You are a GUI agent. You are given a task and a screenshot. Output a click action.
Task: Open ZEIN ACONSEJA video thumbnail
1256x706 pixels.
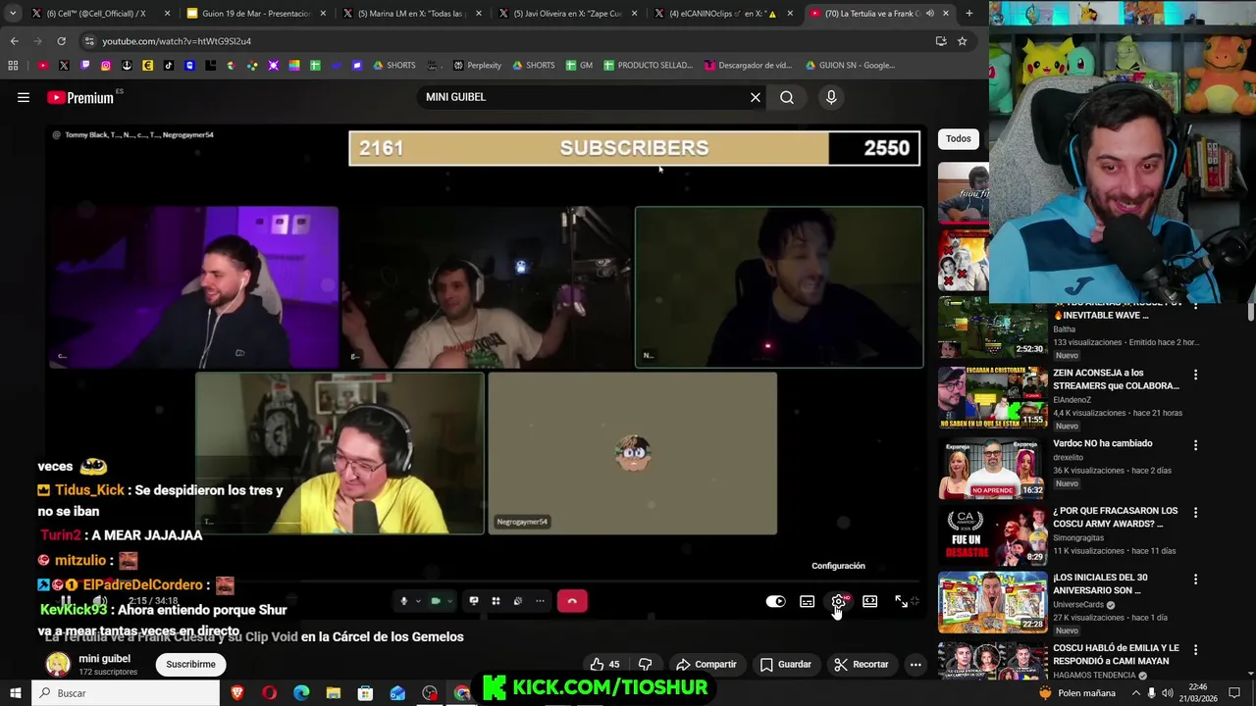pyautogui.click(x=993, y=397)
